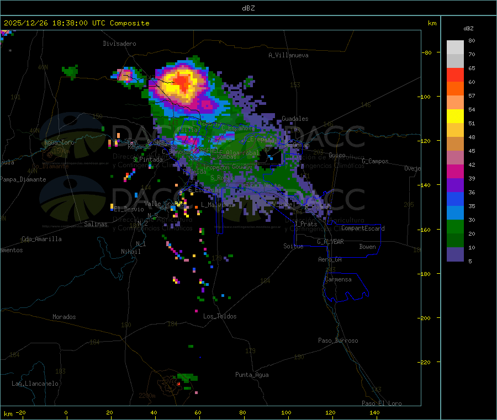This screenshot has width=497, height=420.
Task: Select the Nihuil label
Action: [x=131, y=252]
